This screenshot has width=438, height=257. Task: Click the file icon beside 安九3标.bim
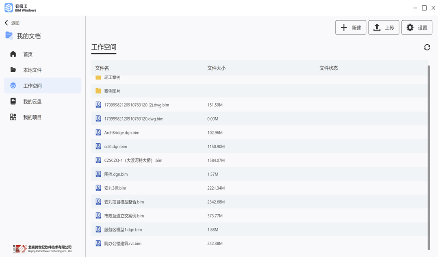pyautogui.click(x=98, y=188)
